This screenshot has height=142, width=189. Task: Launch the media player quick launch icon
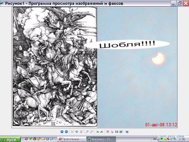coord(47,139)
